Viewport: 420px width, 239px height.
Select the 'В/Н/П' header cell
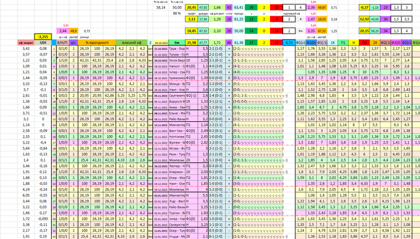(x=62, y=43)
